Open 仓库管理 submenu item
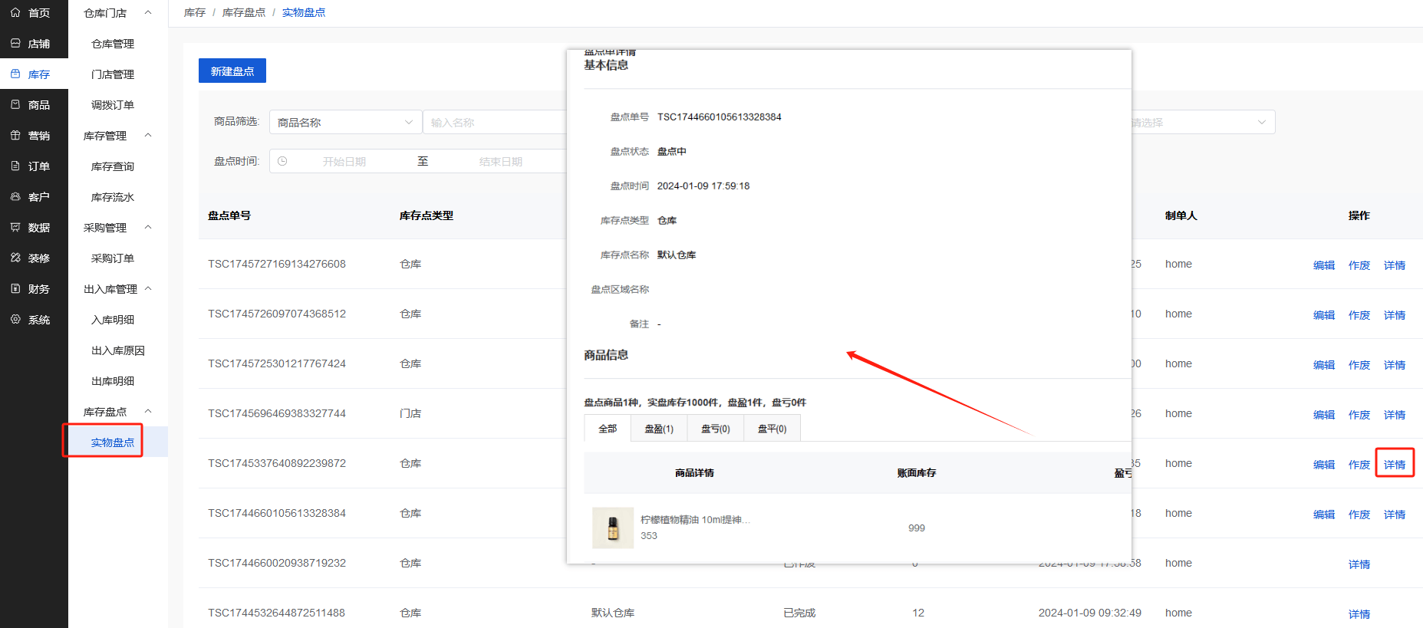 pos(113,44)
